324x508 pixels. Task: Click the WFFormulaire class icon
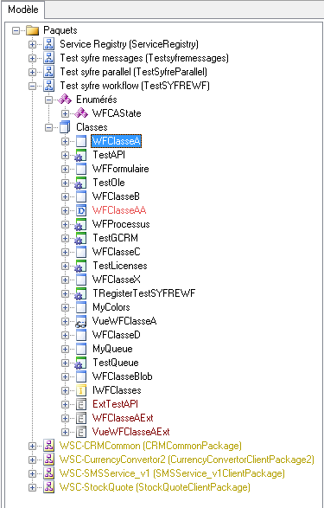pyautogui.click(x=81, y=169)
